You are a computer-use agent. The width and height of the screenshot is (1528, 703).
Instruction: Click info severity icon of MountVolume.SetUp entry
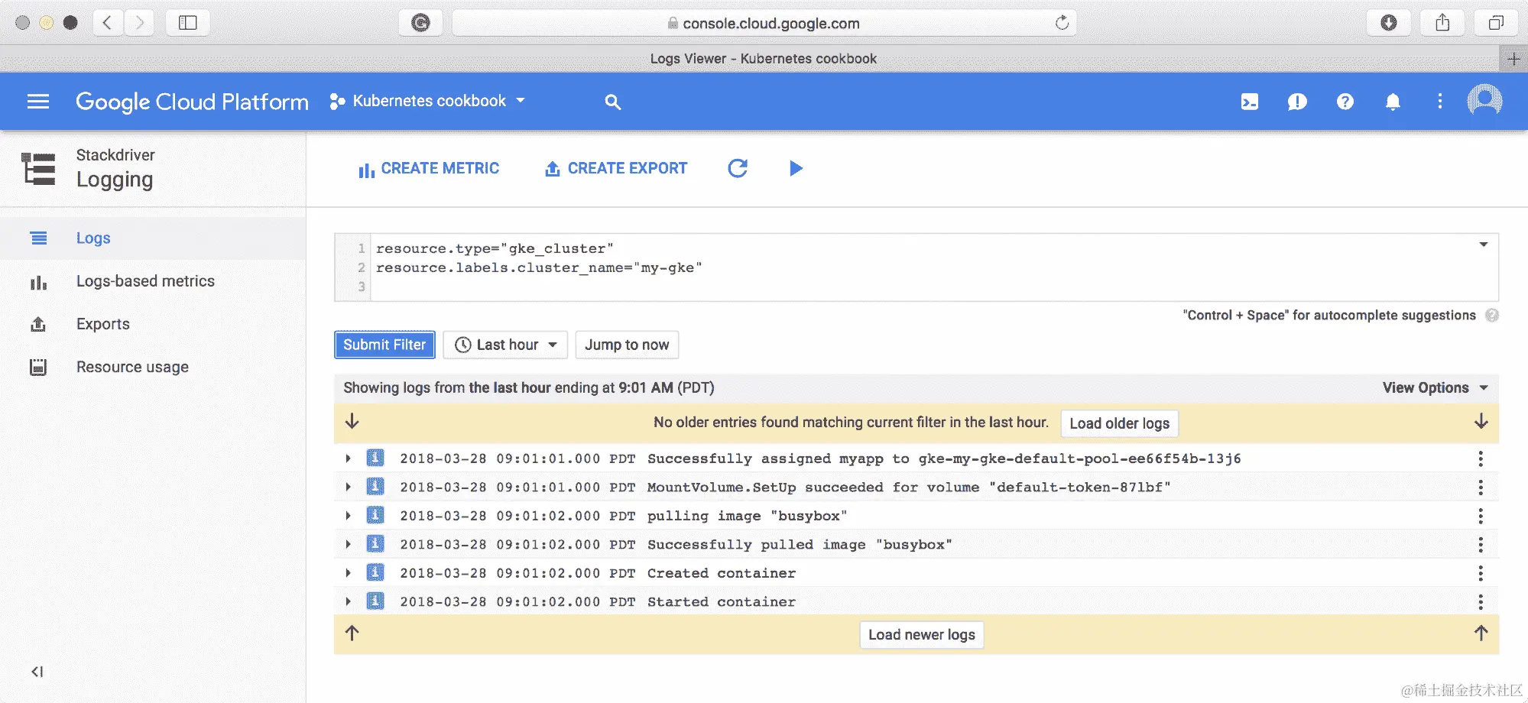375,487
